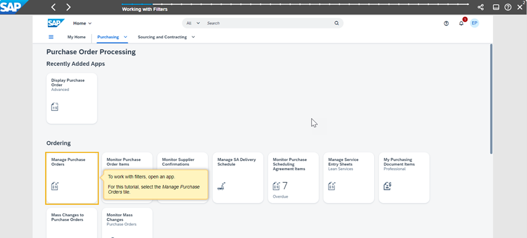Open the EP user profile avatar

pyautogui.click(x=474, y=23)
